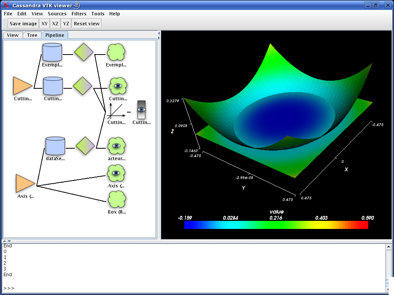Expand pipeline panel with right-pointing splitter arrow

coord(159,38)
